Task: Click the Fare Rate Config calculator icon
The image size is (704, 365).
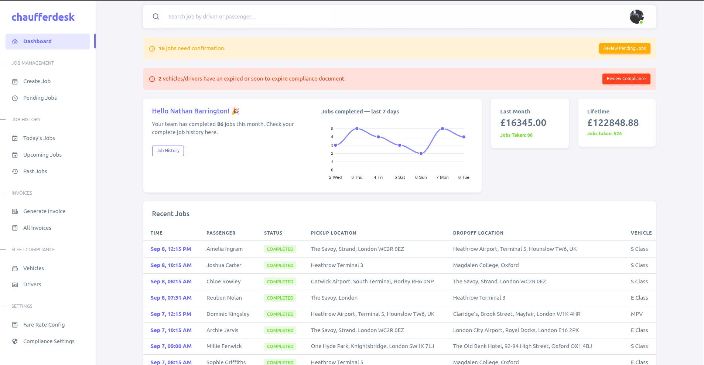Action: [x=15, y=325]
